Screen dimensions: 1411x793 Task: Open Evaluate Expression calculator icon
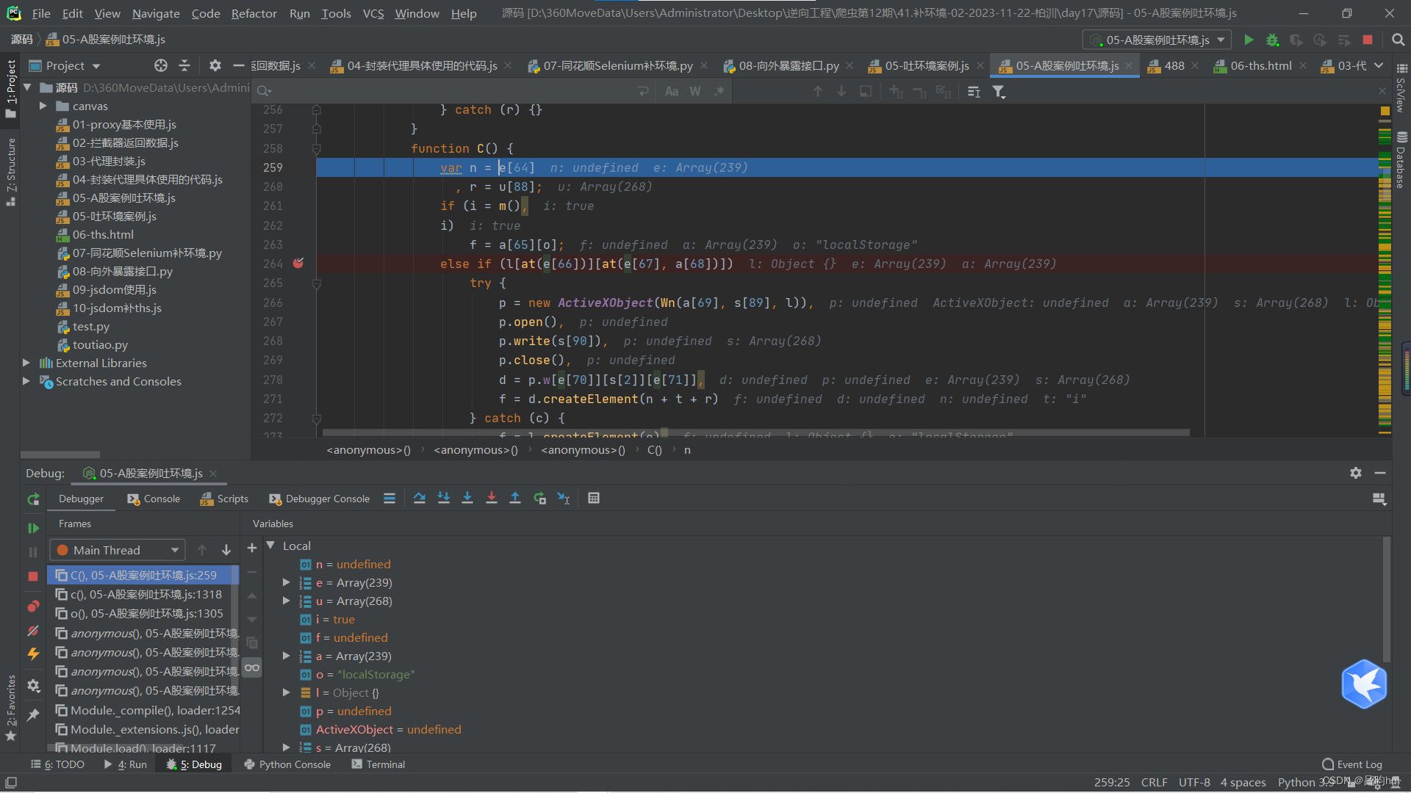point(594,499)
